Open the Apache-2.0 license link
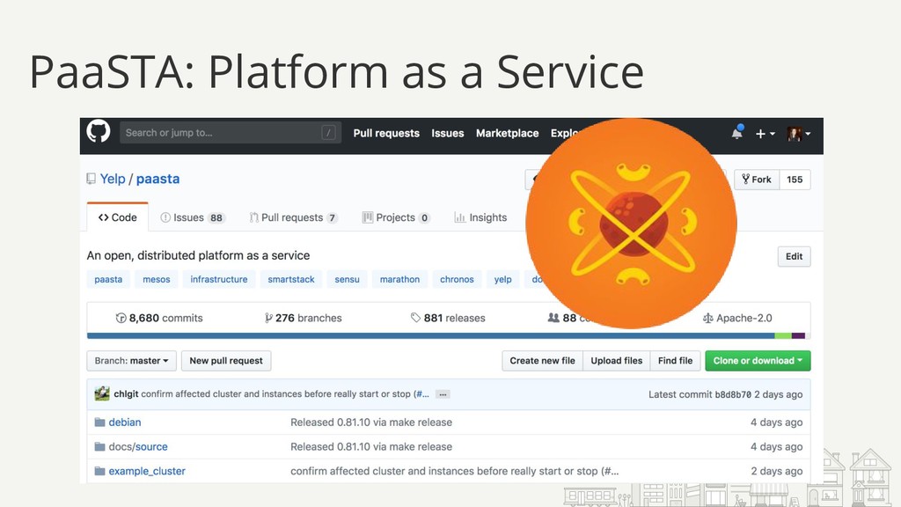The height and width of the screenshot is (507, 901). coord(738,318)
